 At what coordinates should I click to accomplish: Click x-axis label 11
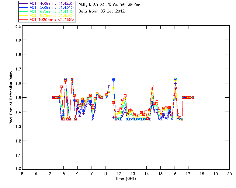click(x=105, y=174)
